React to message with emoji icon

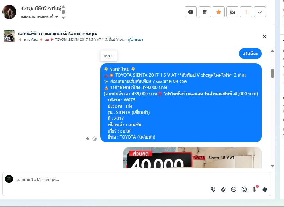95,139
